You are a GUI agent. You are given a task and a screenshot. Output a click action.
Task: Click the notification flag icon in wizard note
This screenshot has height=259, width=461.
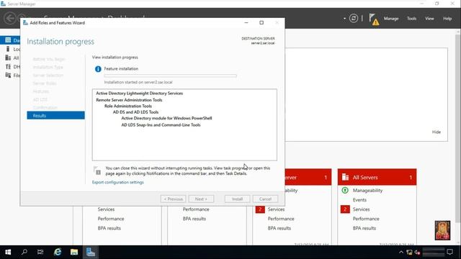(97, 171)
